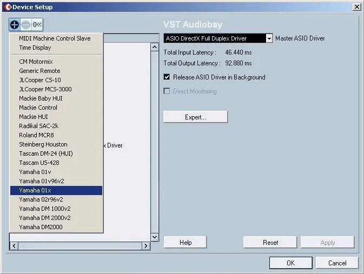The height and width of the screenshot is (274, 364).
Task: Click the minus Remove Device icon
Action: 26,25
